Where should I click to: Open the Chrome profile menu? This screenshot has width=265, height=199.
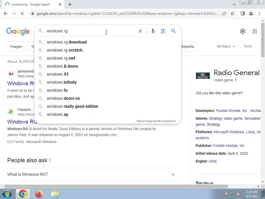click(x=251, y=13)
